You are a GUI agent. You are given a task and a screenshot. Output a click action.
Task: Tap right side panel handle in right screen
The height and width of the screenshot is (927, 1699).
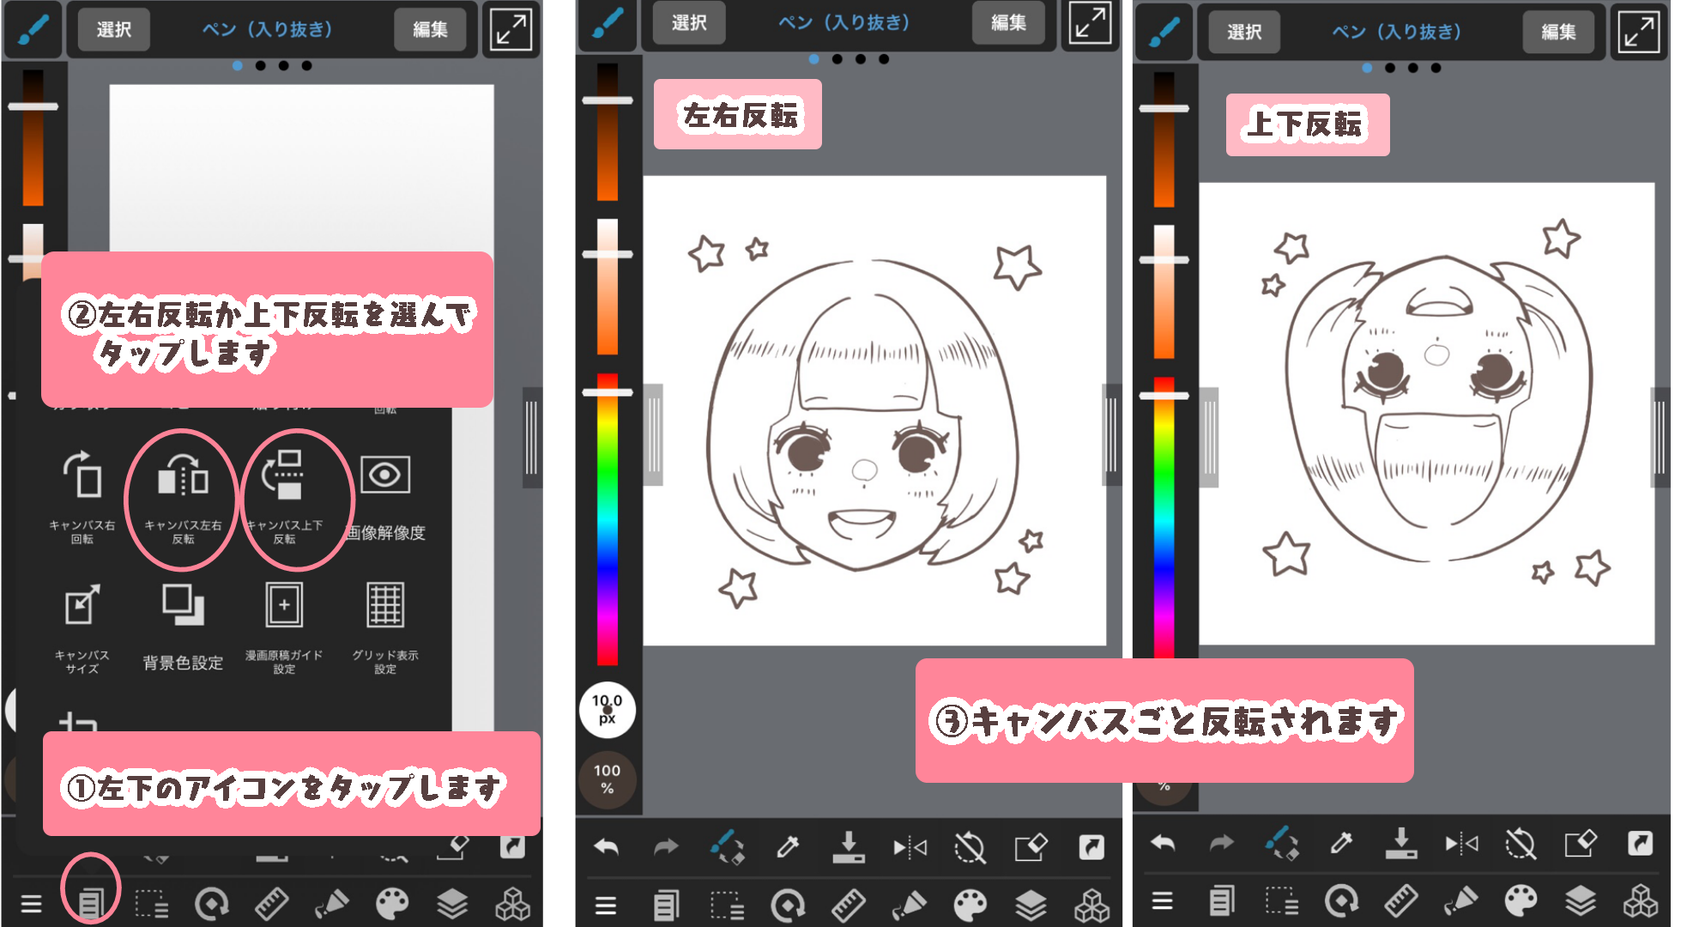(x=1660, y=437)
